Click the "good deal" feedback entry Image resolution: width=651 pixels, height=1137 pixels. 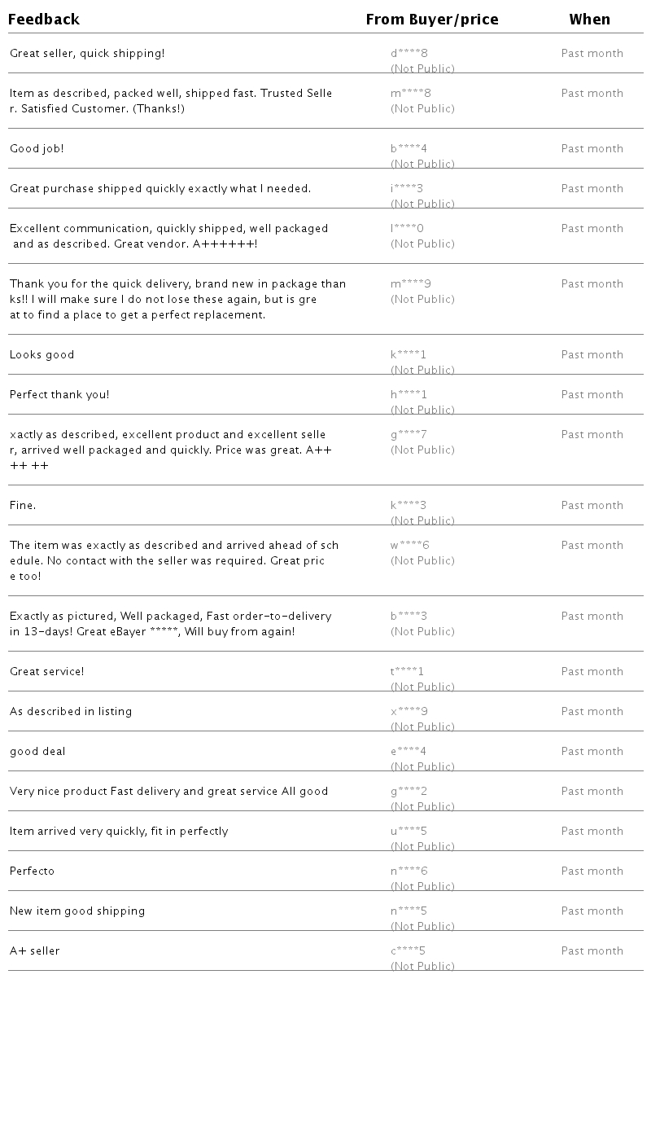coord(37,752)
